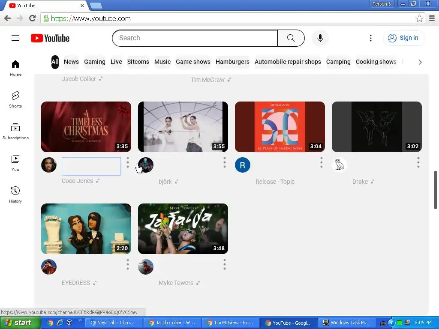Image resolution: width=439 pixels, height=329 pixels.
Task: Click the EYEDRESS channel avatar
Action: click(49, 266)
